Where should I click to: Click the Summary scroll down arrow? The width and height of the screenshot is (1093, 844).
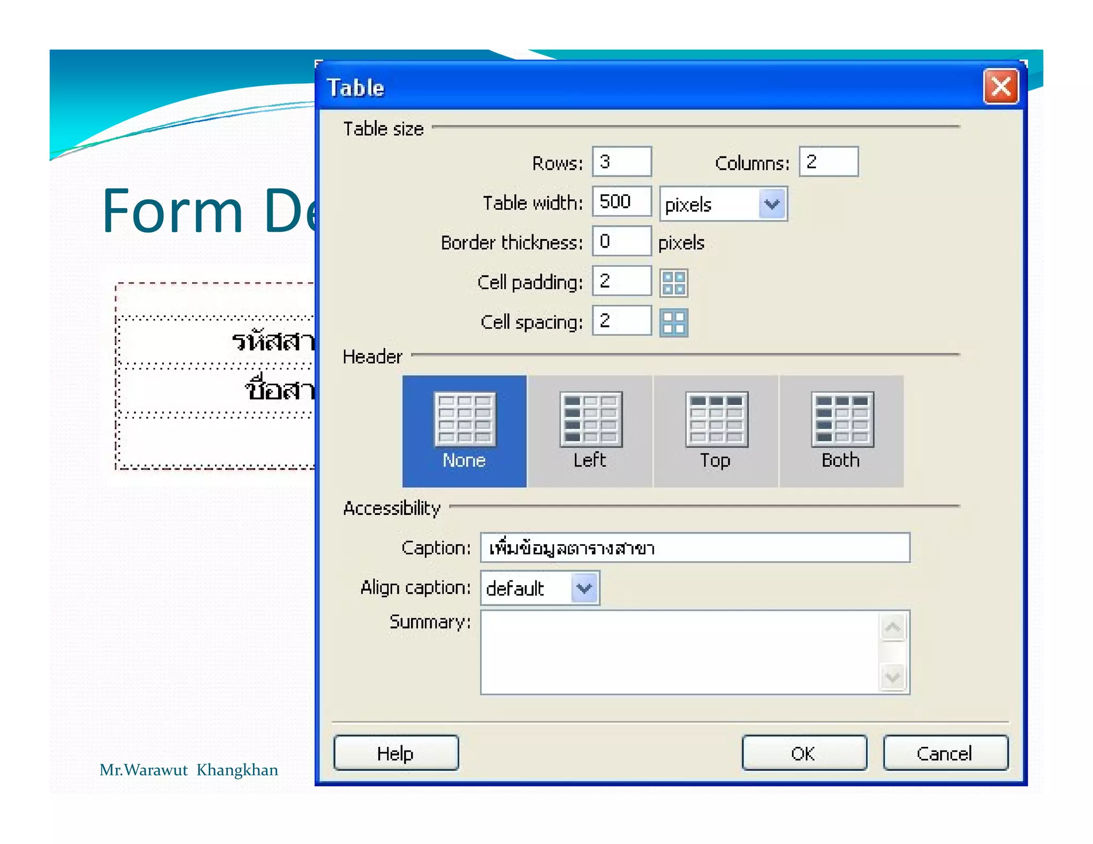[892, 678]
